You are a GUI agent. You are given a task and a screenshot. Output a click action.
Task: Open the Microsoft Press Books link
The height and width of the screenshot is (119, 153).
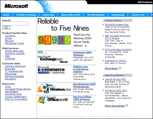[18, 89]
